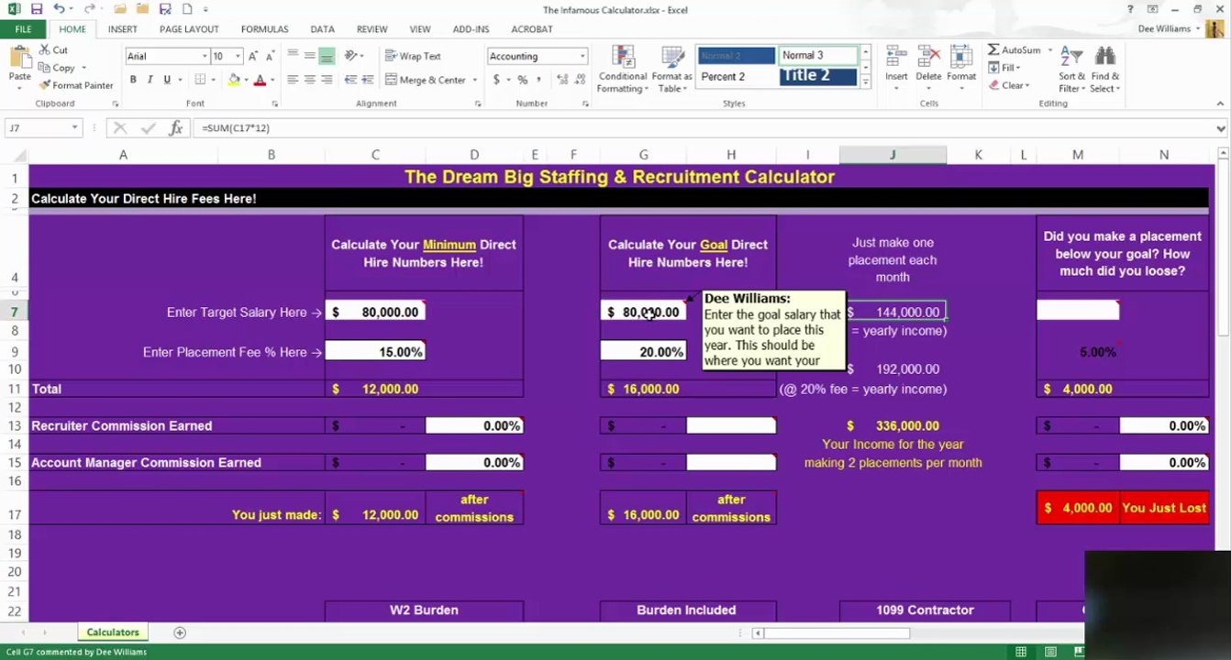Select the Calculators sheet tab

113,632
